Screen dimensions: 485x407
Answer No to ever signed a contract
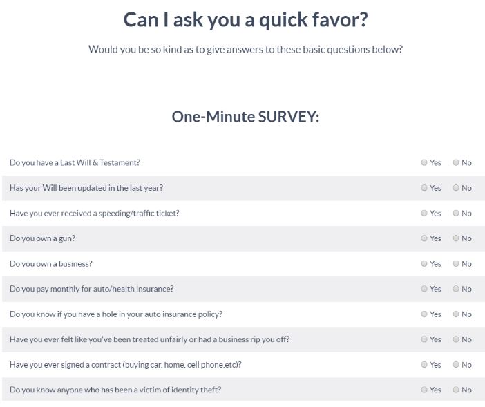(x=455, y=365)
